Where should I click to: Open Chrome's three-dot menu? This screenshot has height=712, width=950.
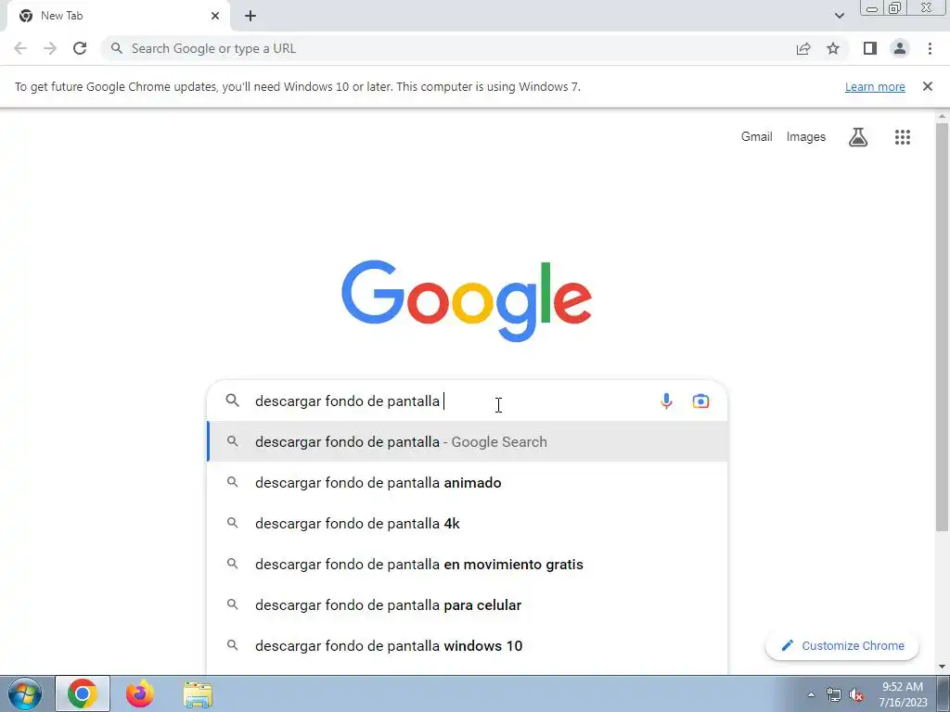click(x=930, y=48)
